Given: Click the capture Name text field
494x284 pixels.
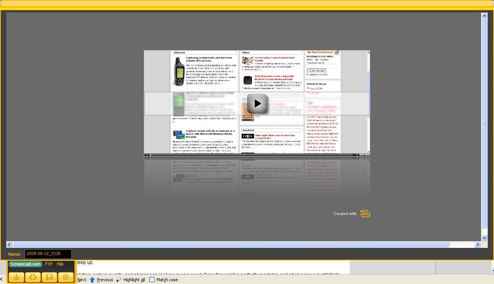Looking at the screenshot, I should point(48,254).
